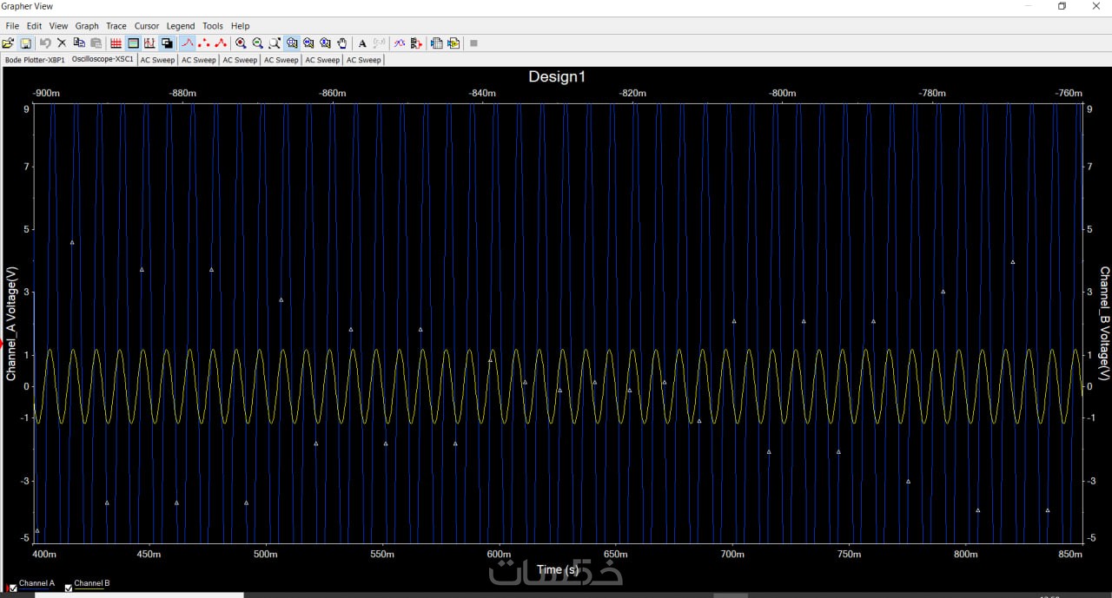Click the Channel_A Voltage(V) axis label
The height and width of the screenshot is (598, 1112).
tap(11, 323)
